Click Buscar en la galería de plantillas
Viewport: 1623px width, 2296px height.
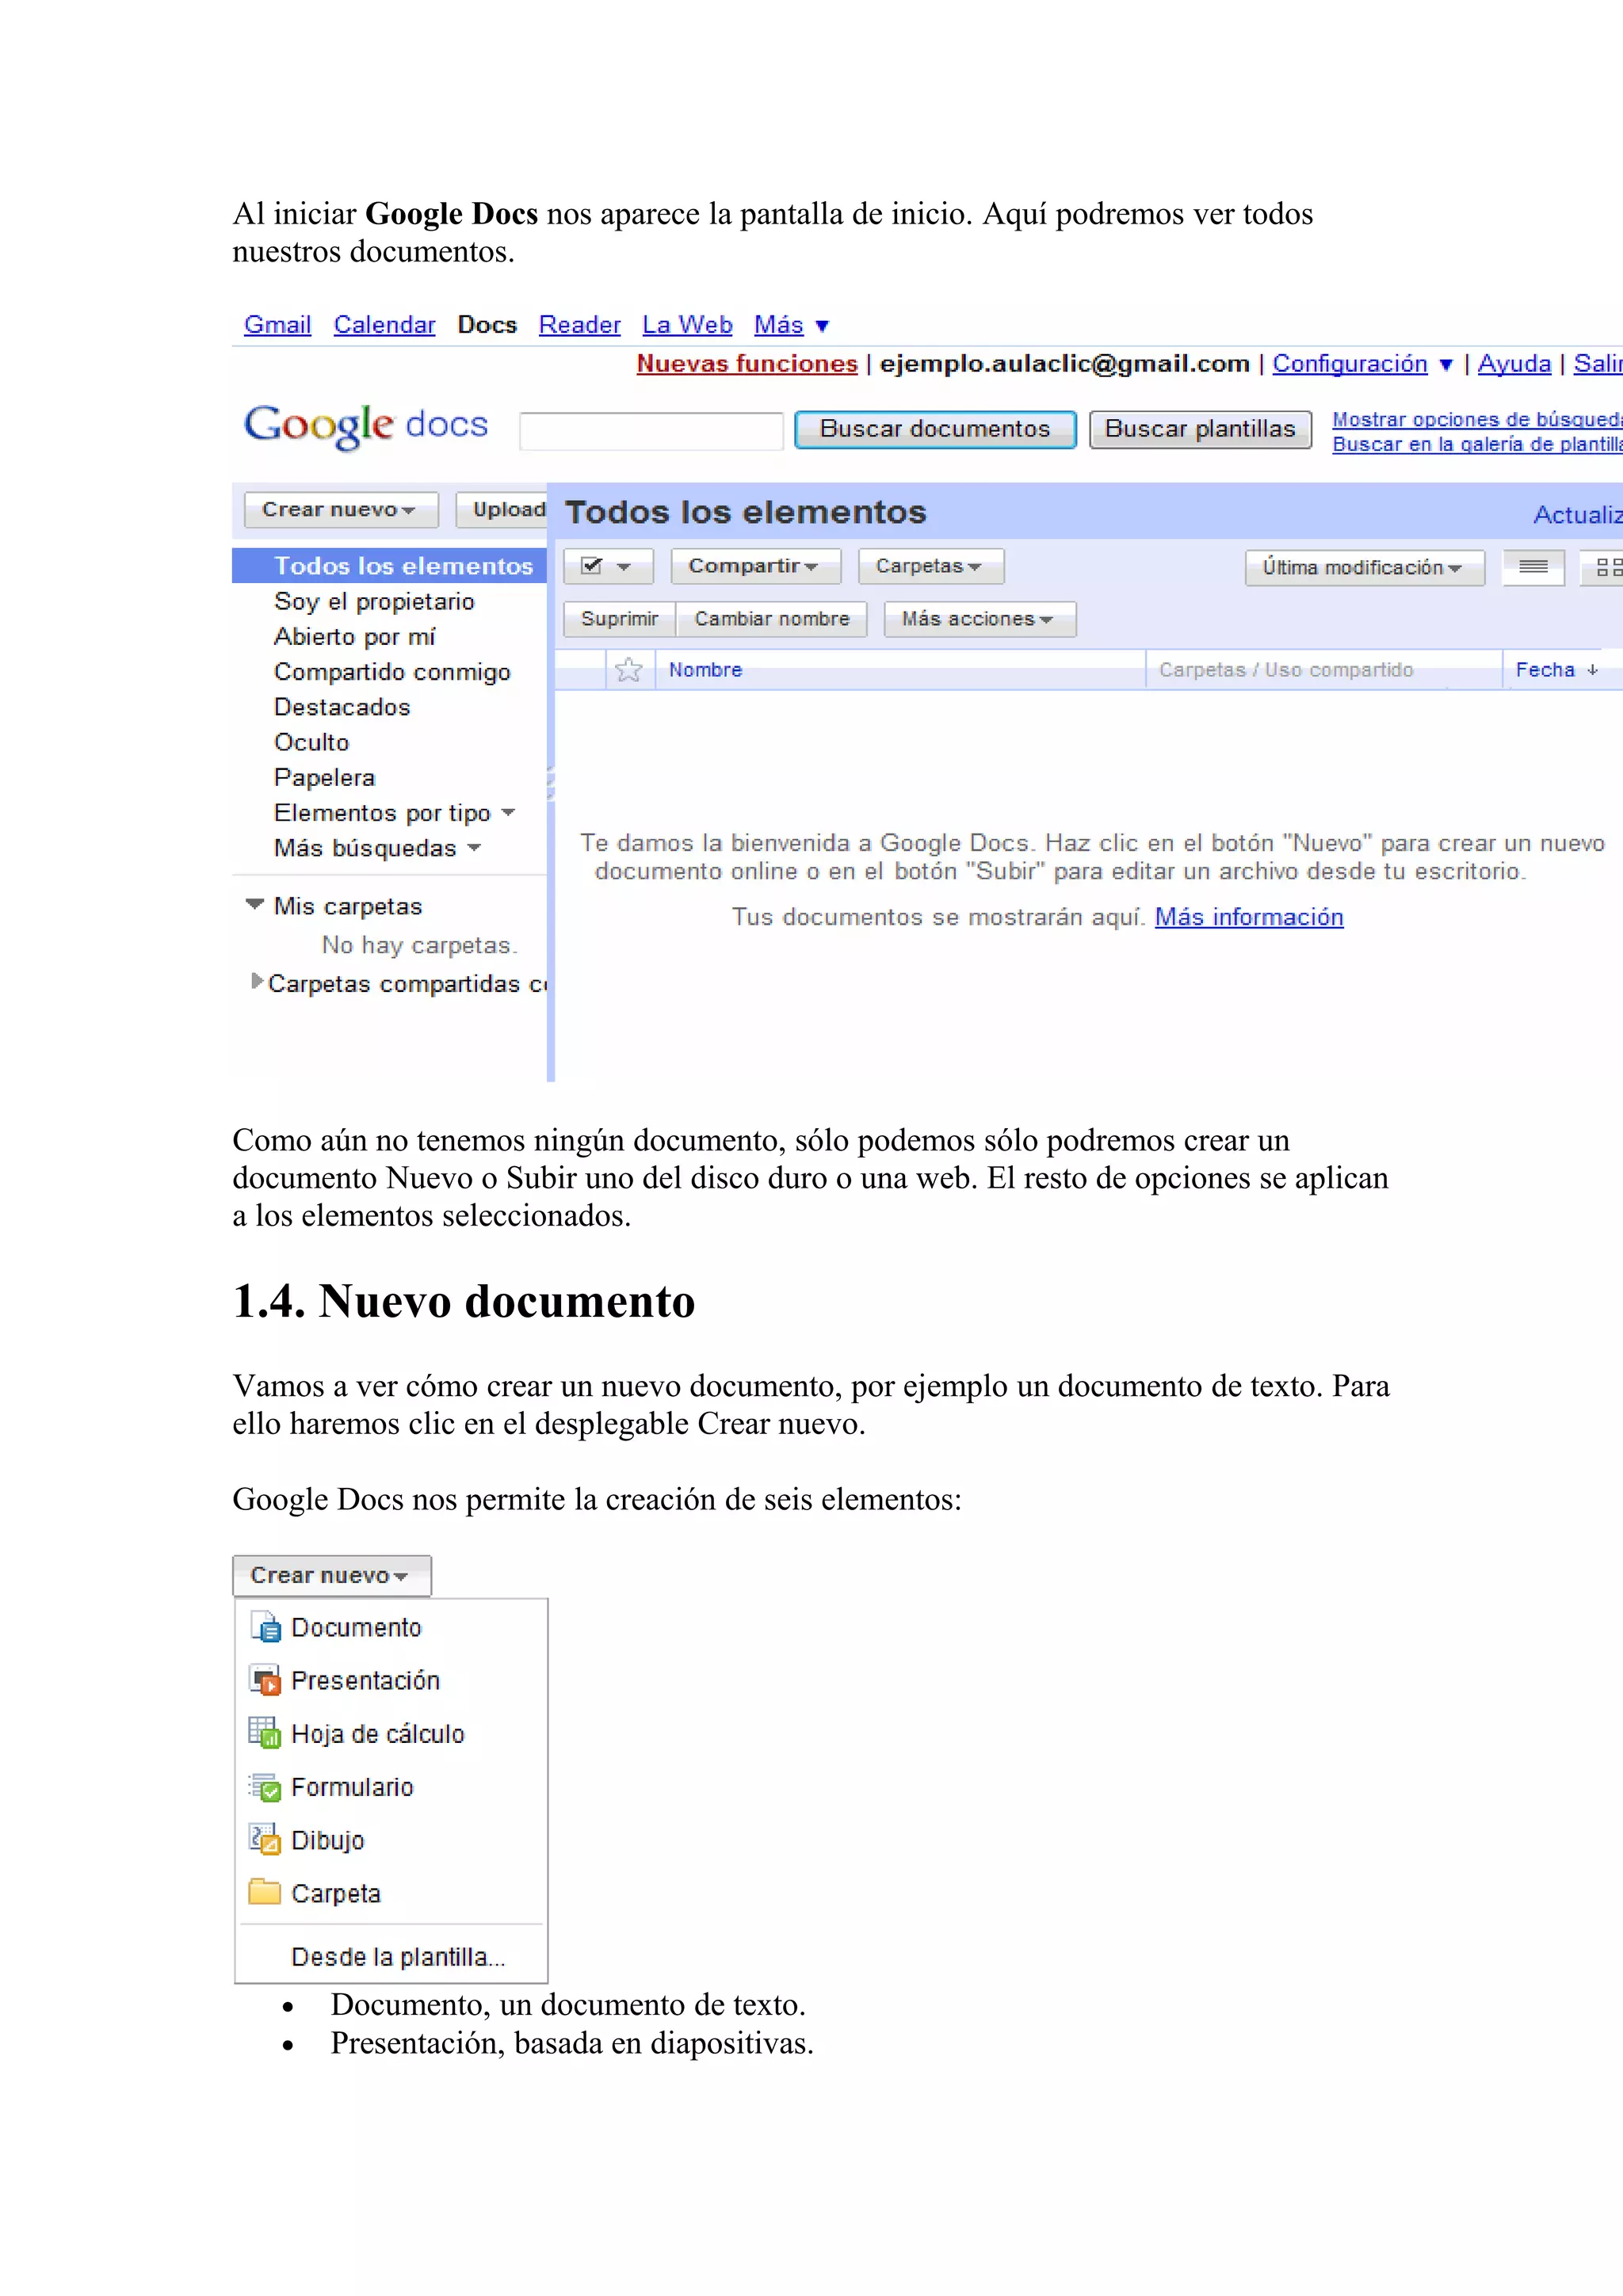click(1477, 444)
